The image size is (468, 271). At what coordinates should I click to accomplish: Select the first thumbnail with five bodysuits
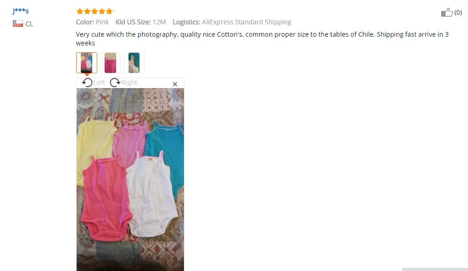pyautogui.click(x=87, y=63)
